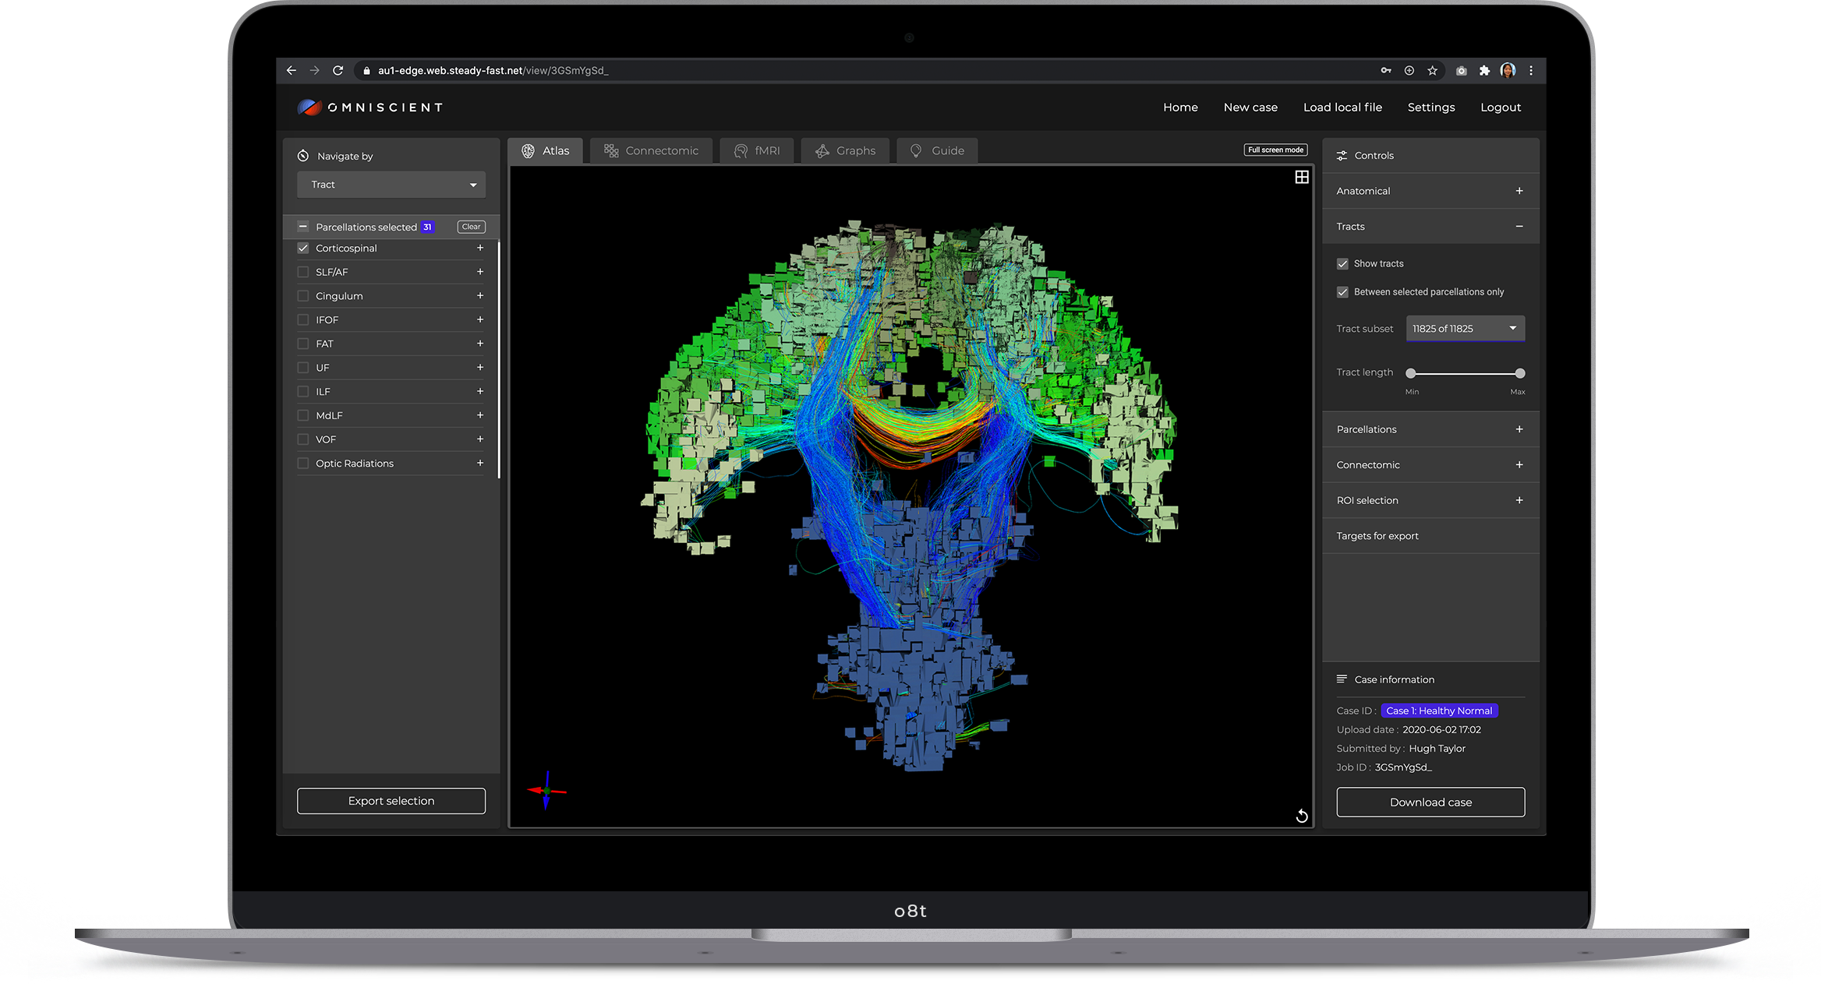The width and height of the screenshot is (1821, 984).
Task: Open the Targets for export section
Action: tap(1430, 536)
